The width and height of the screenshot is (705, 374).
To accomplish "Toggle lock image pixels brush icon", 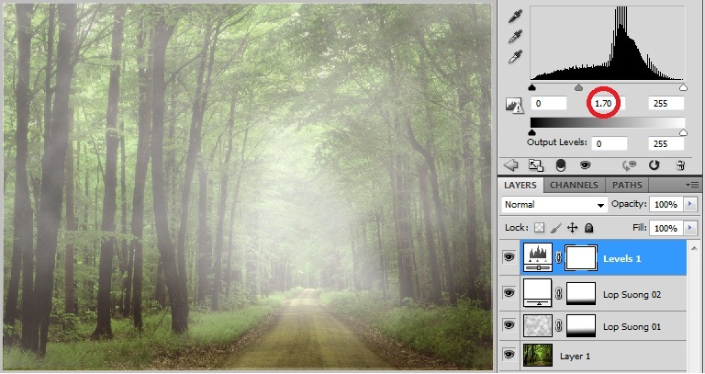I will coord(555,228).
